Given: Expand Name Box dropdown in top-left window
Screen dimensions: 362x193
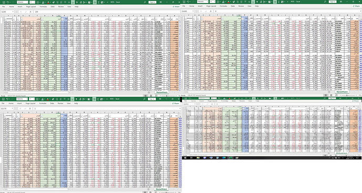Looking at the screenshot, I should 13,12.
